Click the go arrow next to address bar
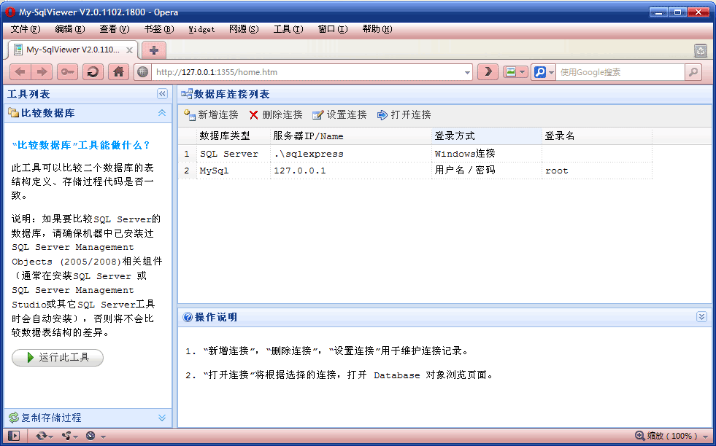 pyautogui.click(x=488, y=72)
